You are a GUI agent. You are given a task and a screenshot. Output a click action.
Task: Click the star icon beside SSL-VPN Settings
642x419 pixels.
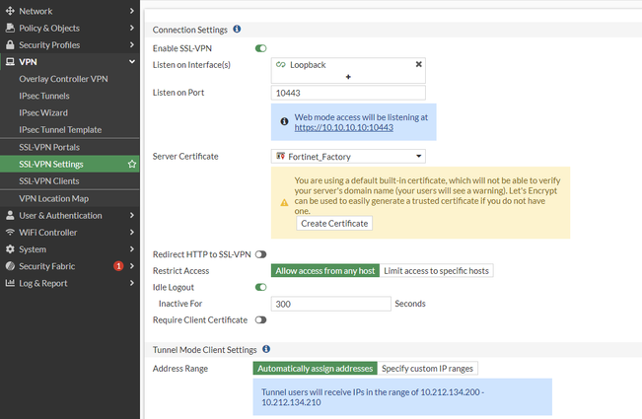click(x=132, y=164)
